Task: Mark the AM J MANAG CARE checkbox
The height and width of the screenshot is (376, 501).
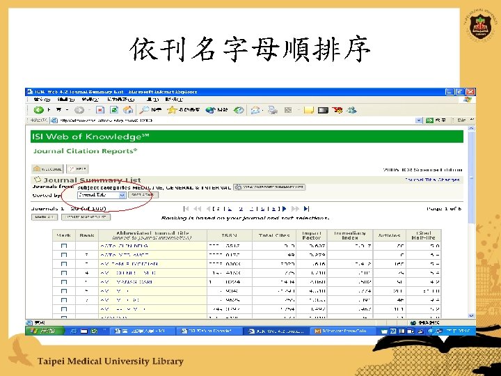Action: pos(64,282)
